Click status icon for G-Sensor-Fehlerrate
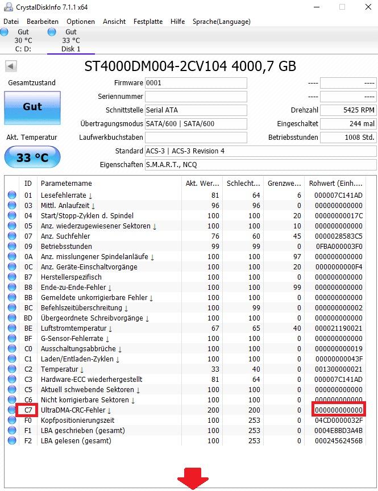Screen dimensions: 378x491 12,339
